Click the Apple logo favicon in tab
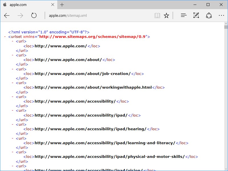This screenshot has height=171, width=228. 5,5
